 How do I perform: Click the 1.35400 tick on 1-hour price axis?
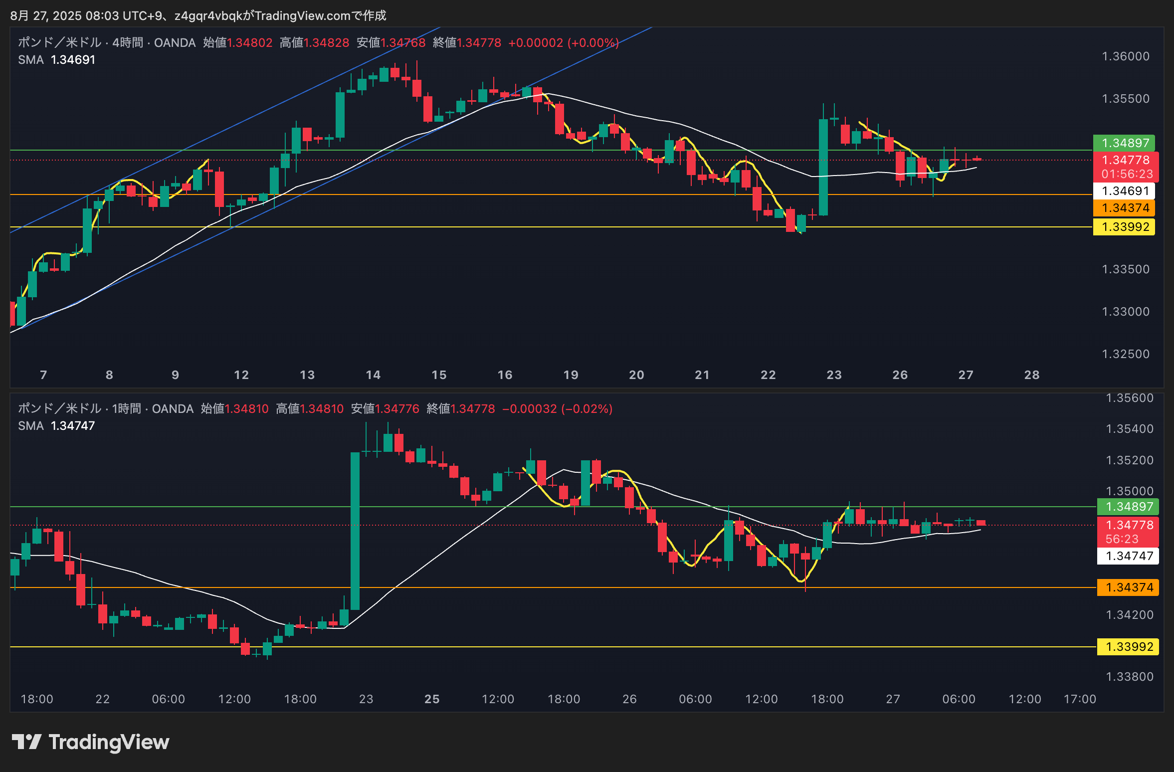pyautogui.click(x=1130, y=429)
